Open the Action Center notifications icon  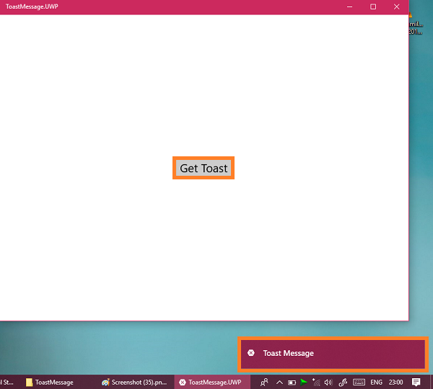(x=416, y=382)
